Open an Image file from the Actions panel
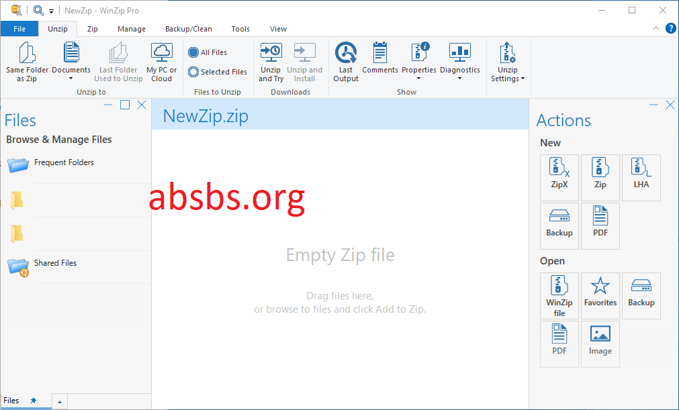The image size is (679, 410). 600,344
